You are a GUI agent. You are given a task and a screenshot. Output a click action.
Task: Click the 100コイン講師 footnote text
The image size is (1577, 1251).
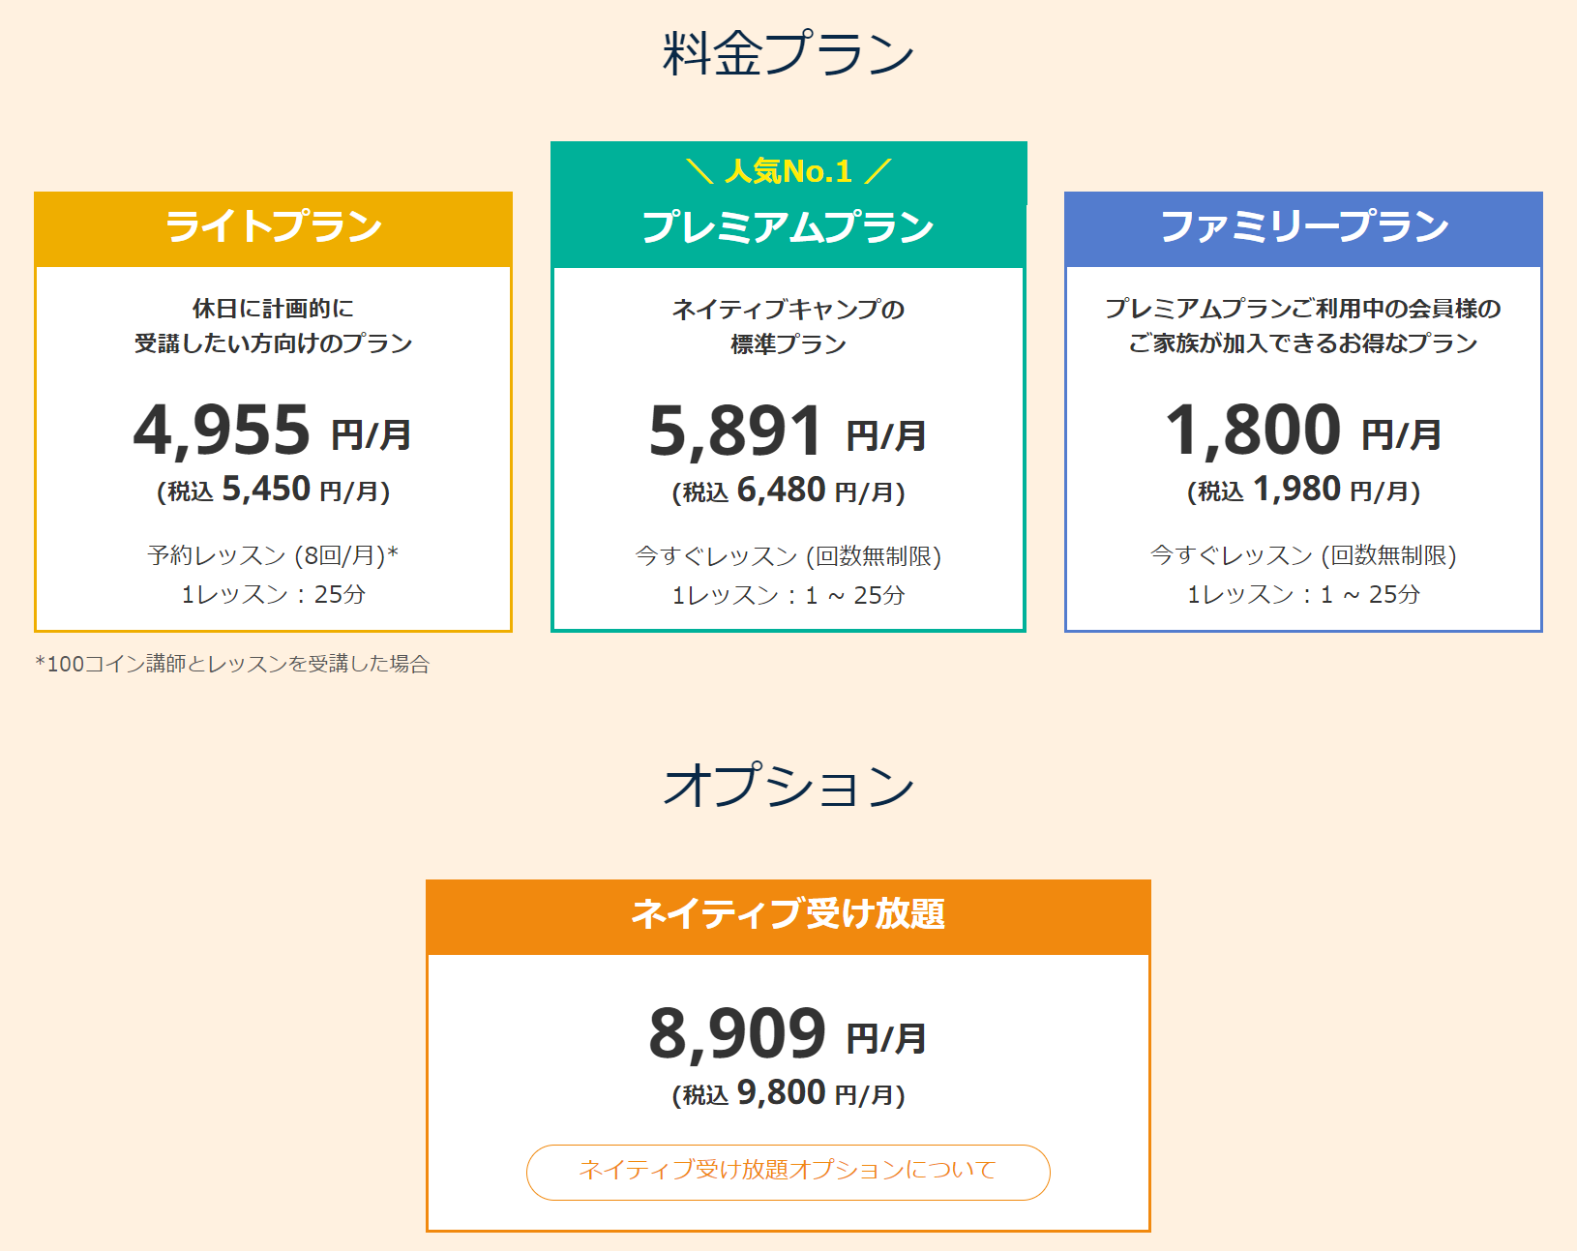pyautogui.click(x=233, y=664)
